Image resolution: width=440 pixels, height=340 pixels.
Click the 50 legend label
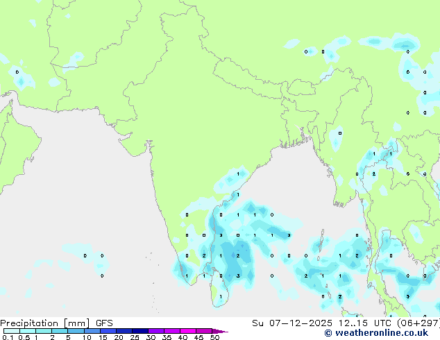215,337
